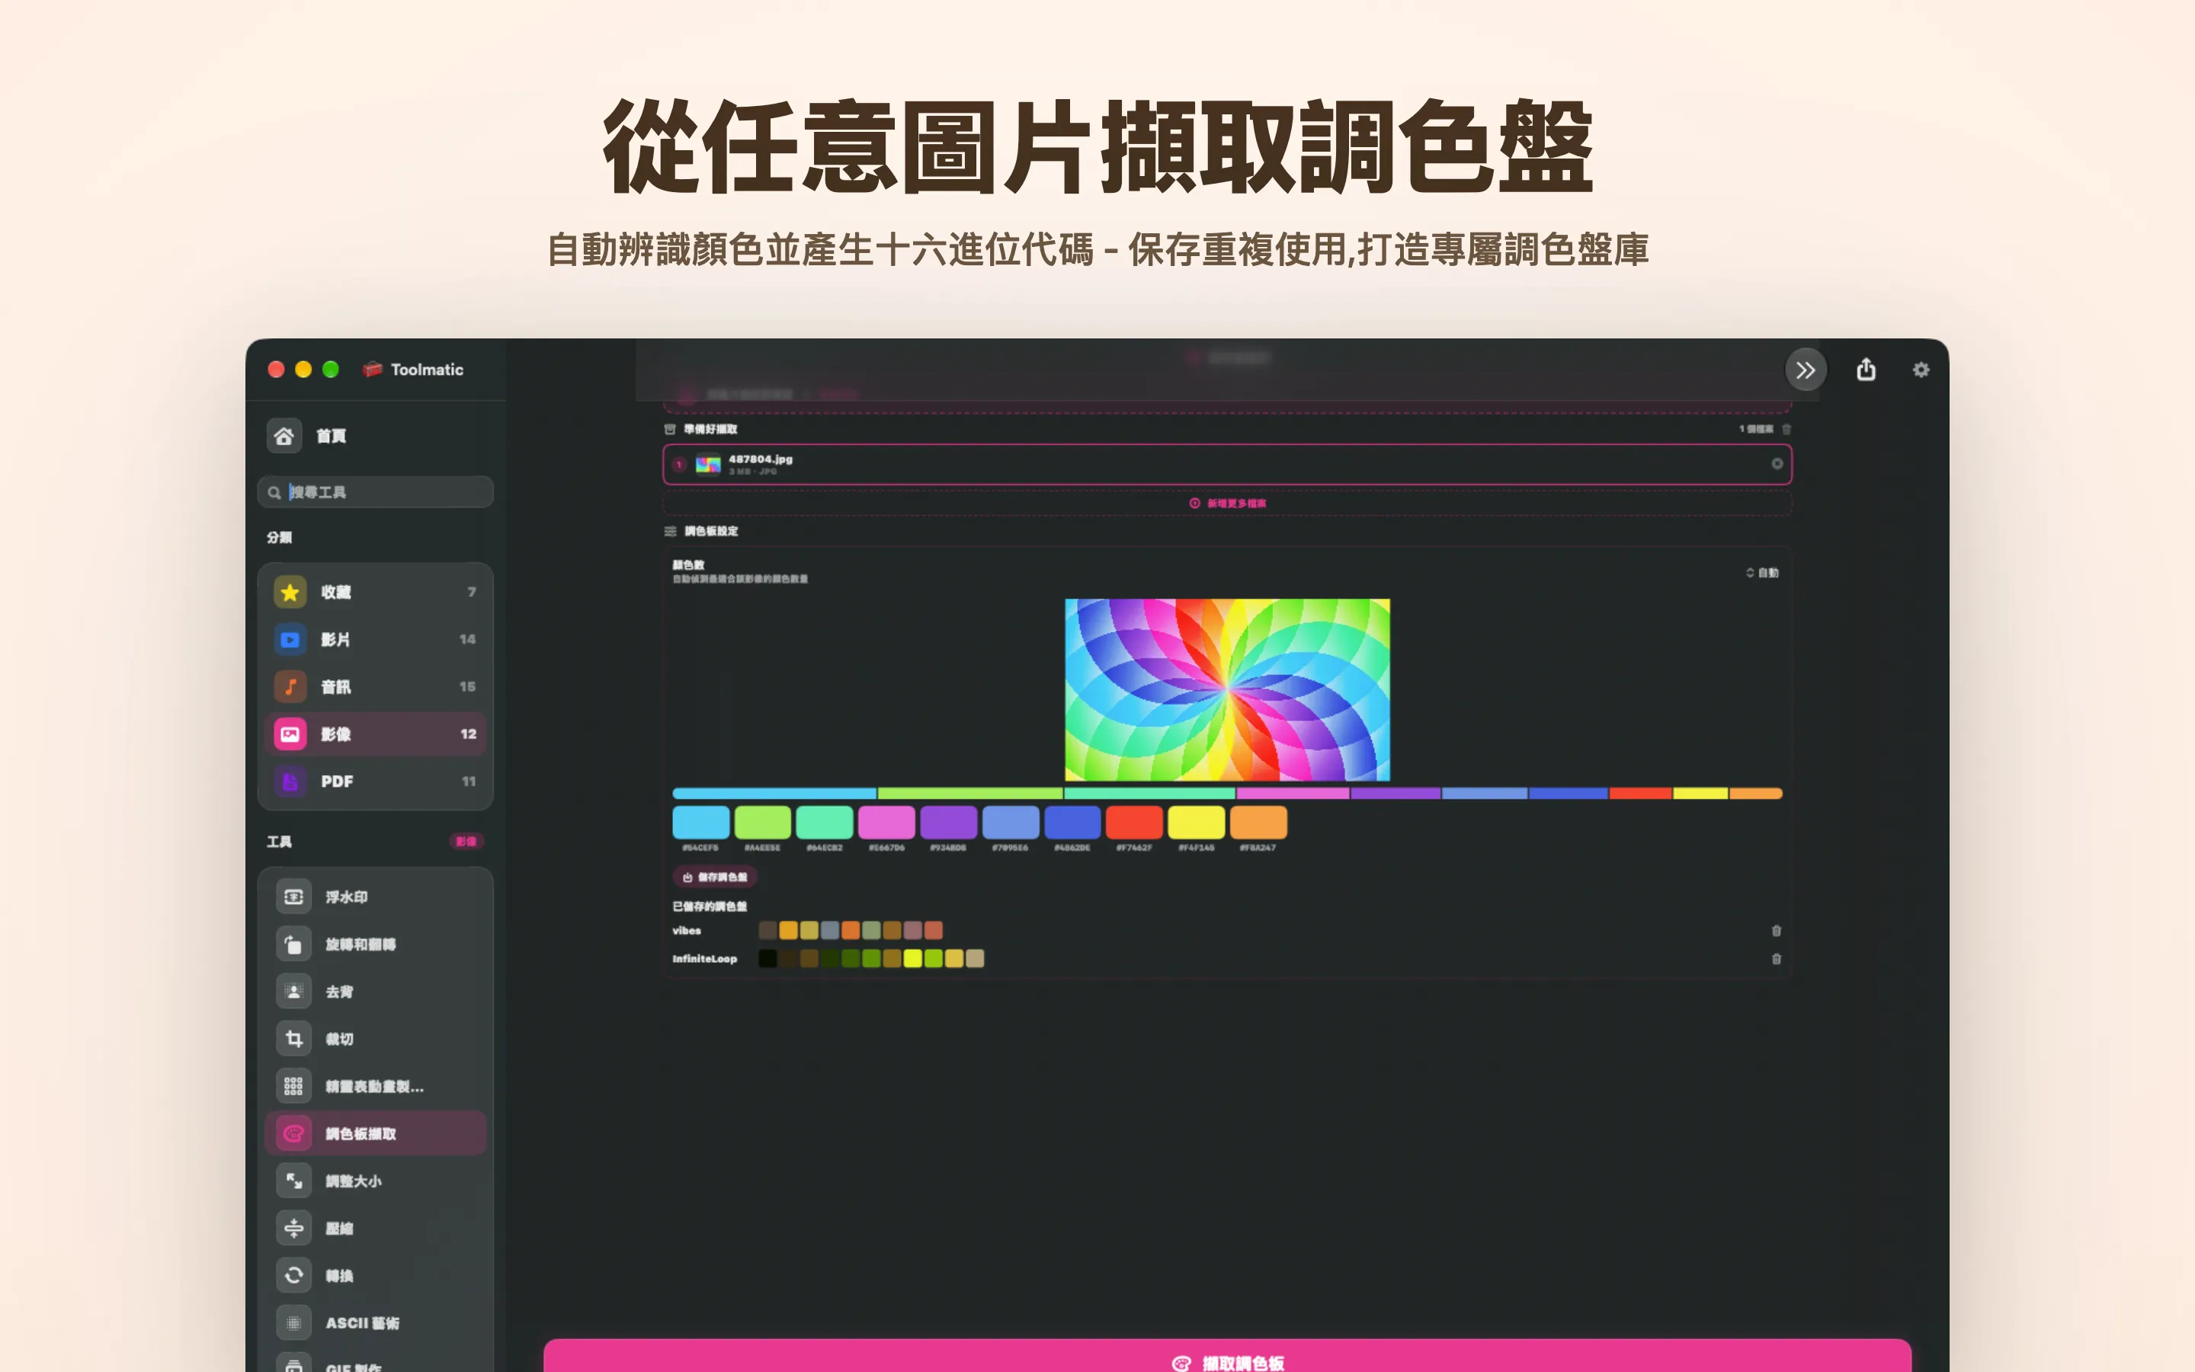Open the settings gear icon
This screenshot has height=1372, width=2195.
[1921, 370]
